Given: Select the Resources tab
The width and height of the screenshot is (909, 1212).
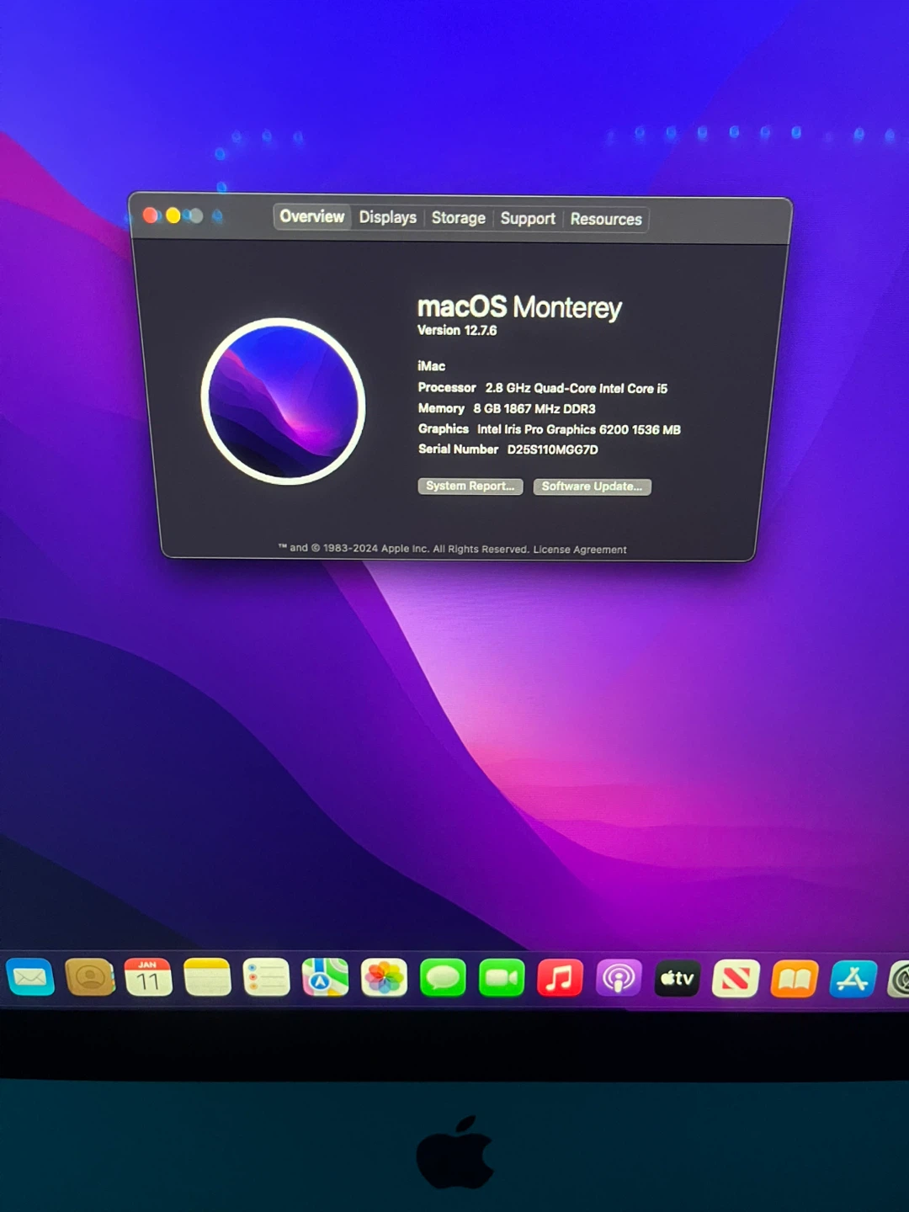Looking at the screenshot, I should (606, 220).
